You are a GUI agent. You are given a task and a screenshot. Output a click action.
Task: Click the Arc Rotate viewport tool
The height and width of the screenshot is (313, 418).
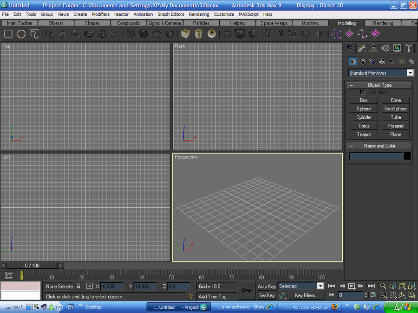point(402,295)
